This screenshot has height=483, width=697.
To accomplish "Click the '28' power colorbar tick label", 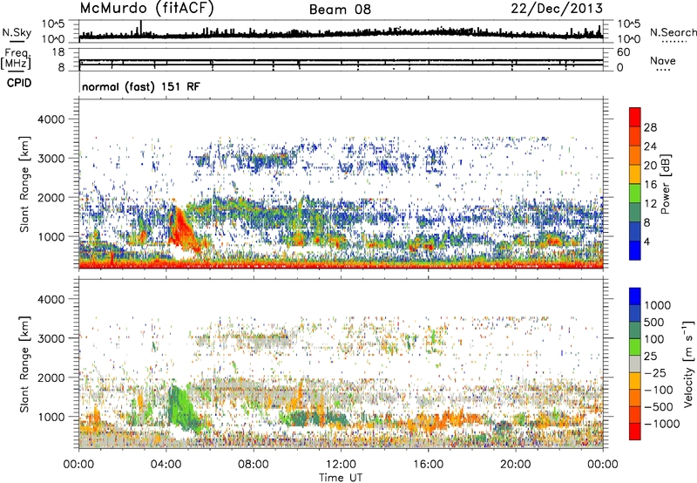I will [650, 127].
